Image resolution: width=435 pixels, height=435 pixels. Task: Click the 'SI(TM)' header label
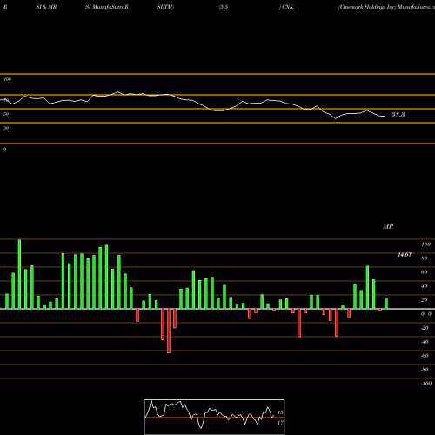coord(165,7)
